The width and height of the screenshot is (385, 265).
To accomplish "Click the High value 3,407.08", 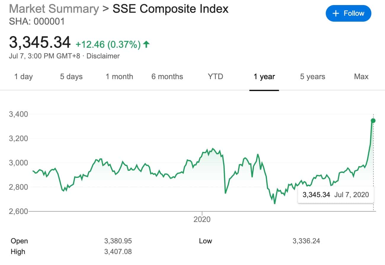I will pos(118,252).
